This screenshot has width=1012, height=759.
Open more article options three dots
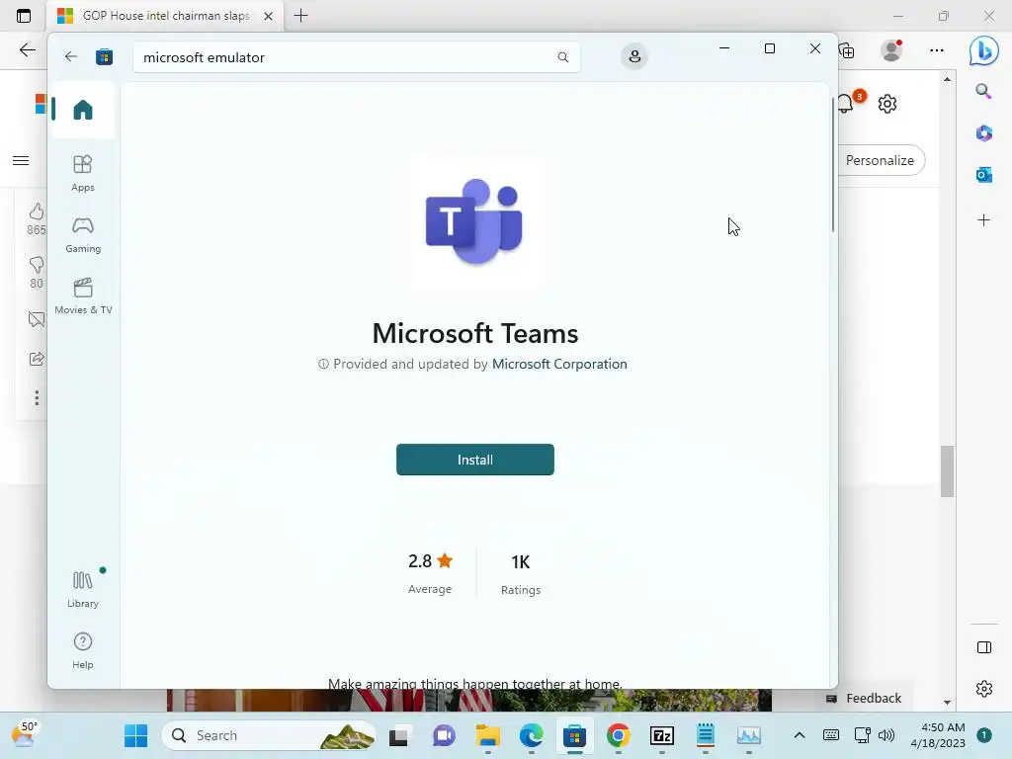(x=37, y=398)
